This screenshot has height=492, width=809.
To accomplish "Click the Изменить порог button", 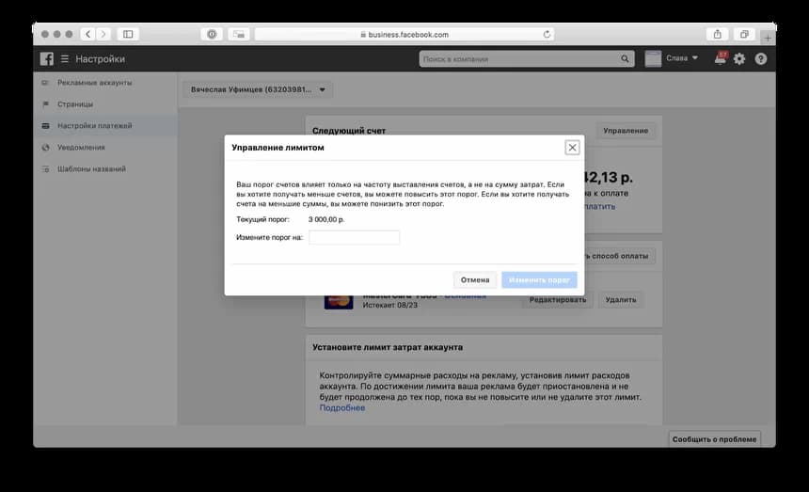I will pyautogui.click(x=539, y=279).
